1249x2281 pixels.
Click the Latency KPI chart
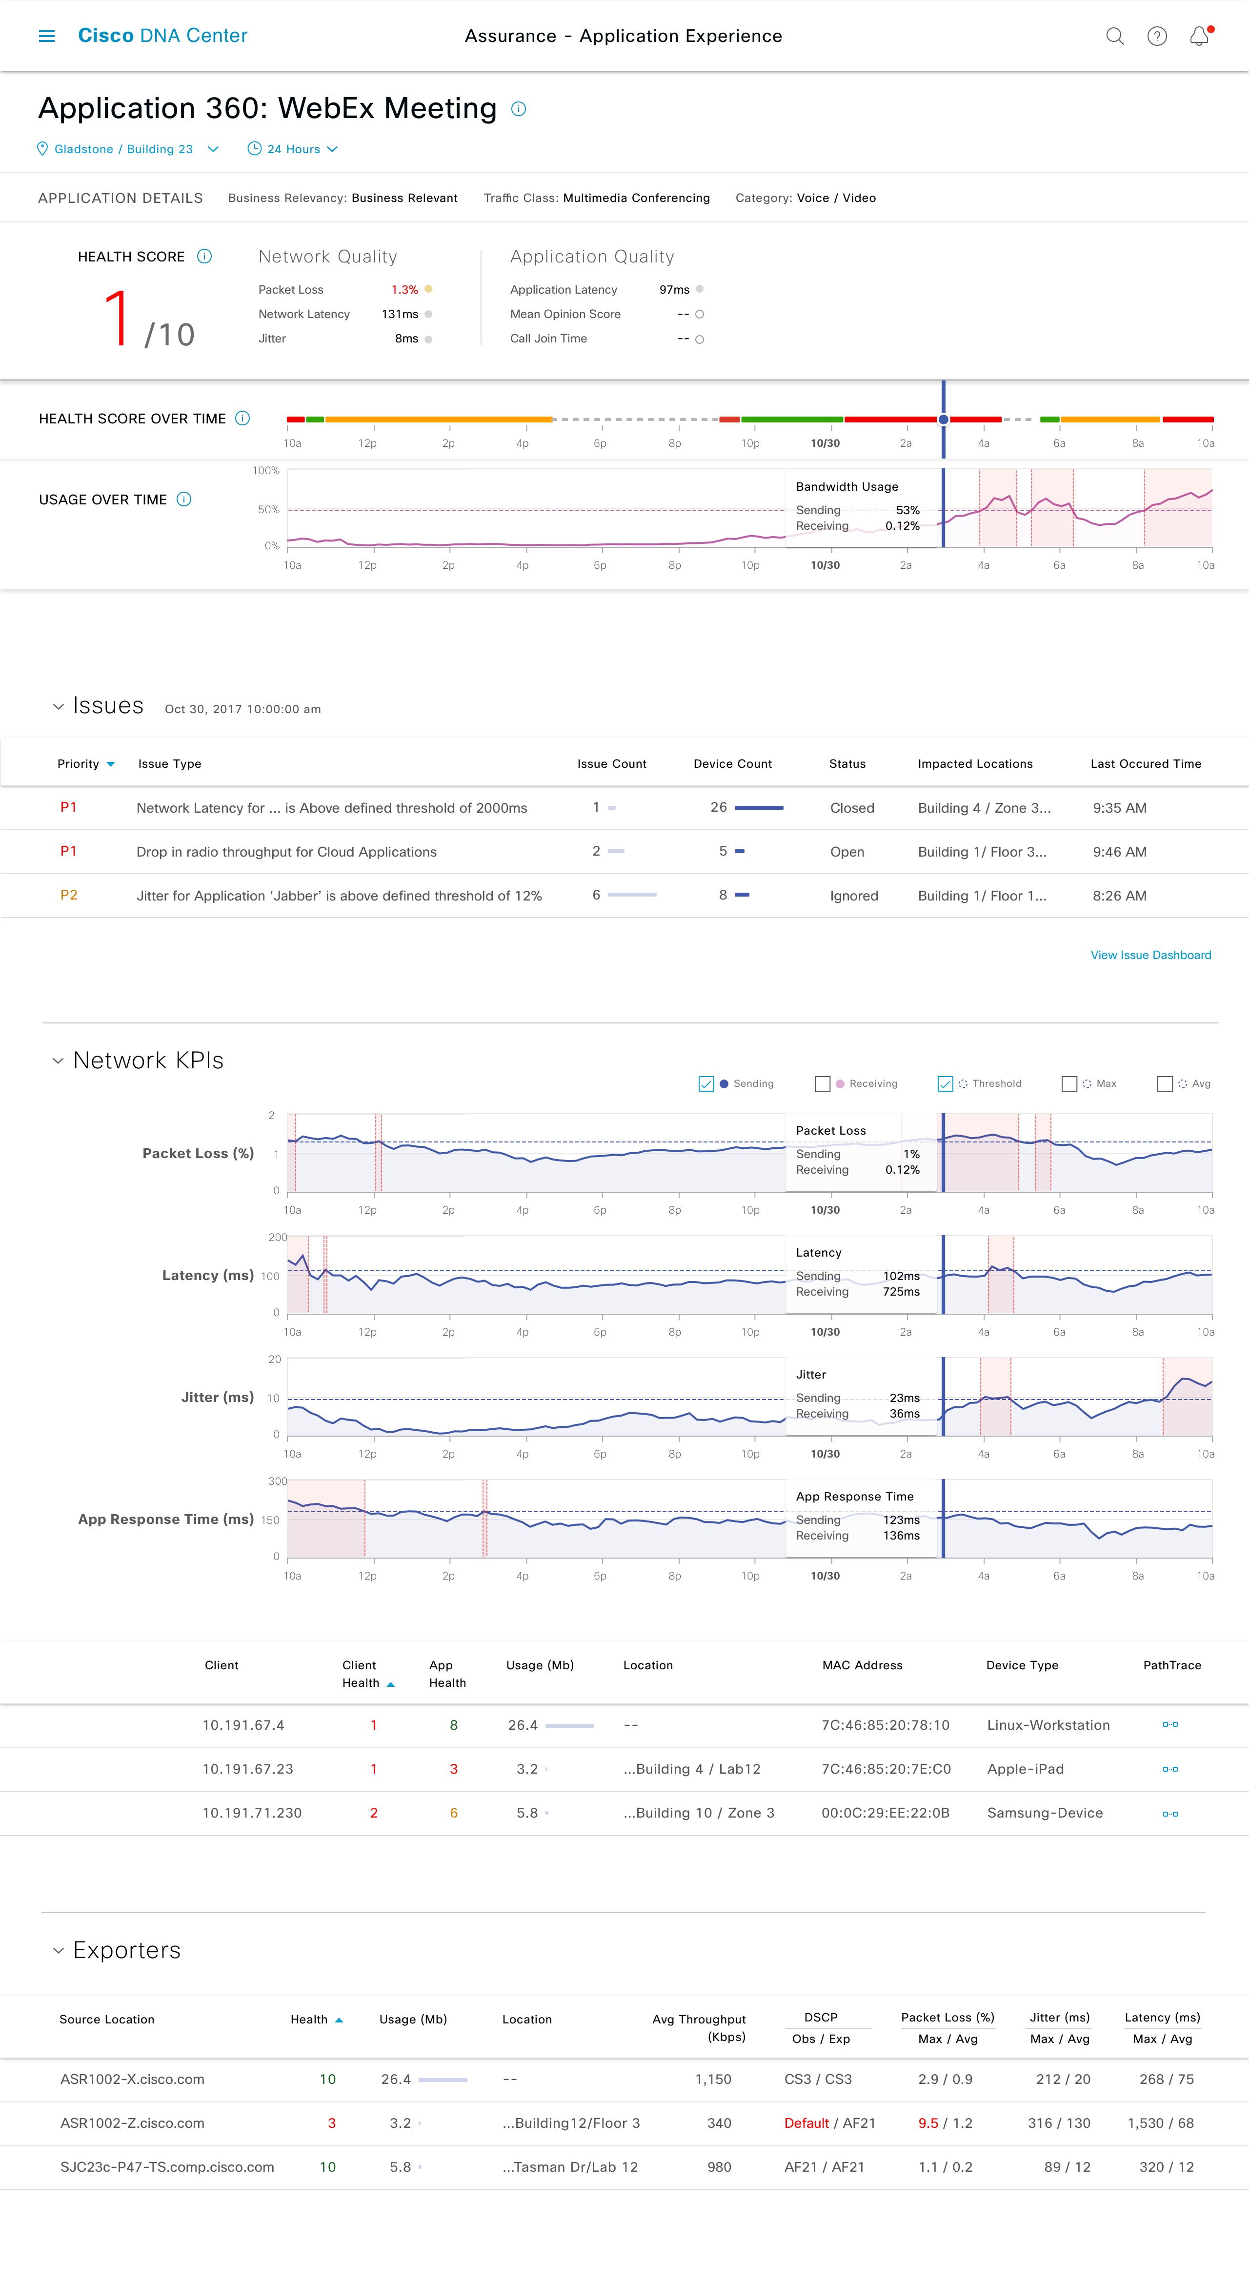click(x=748, y=1275)
